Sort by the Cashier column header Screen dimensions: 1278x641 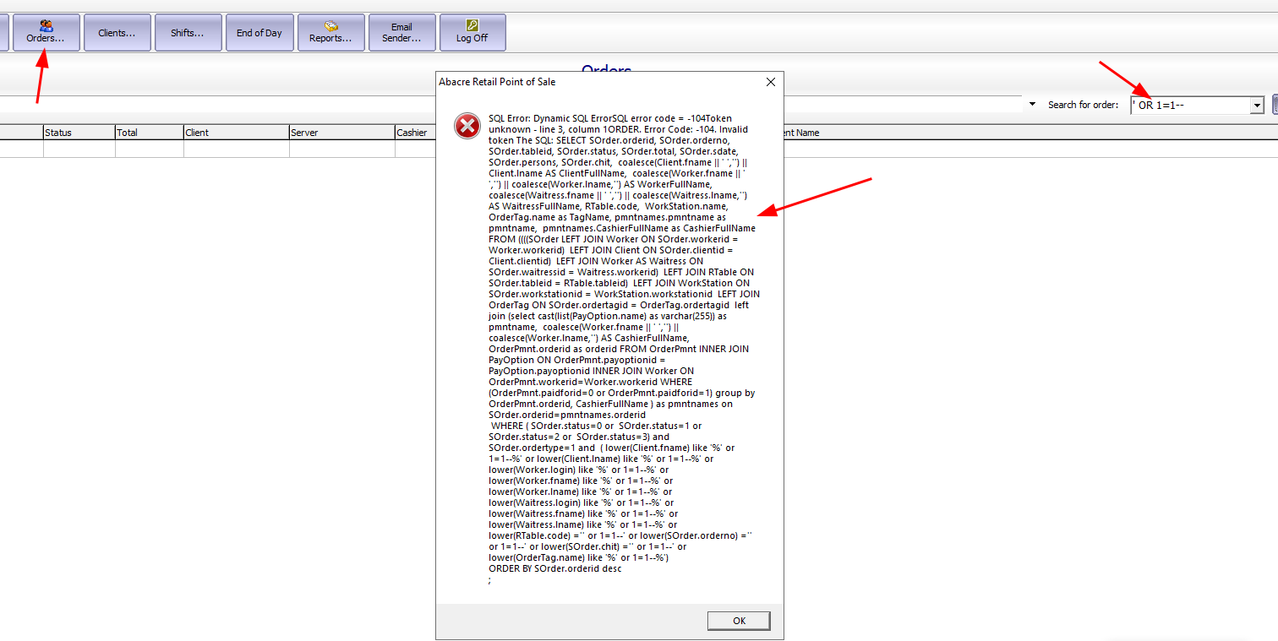(415, 133)
